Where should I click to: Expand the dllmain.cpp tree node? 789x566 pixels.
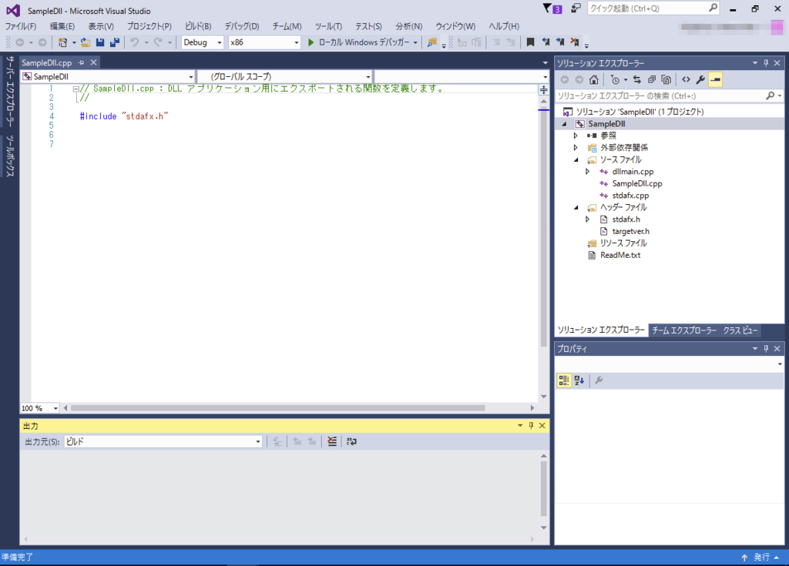click(x=586, y=171)
